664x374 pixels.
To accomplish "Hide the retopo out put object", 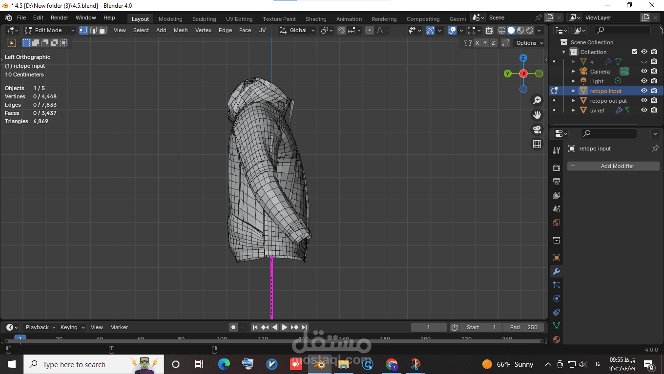I will 644,101.
